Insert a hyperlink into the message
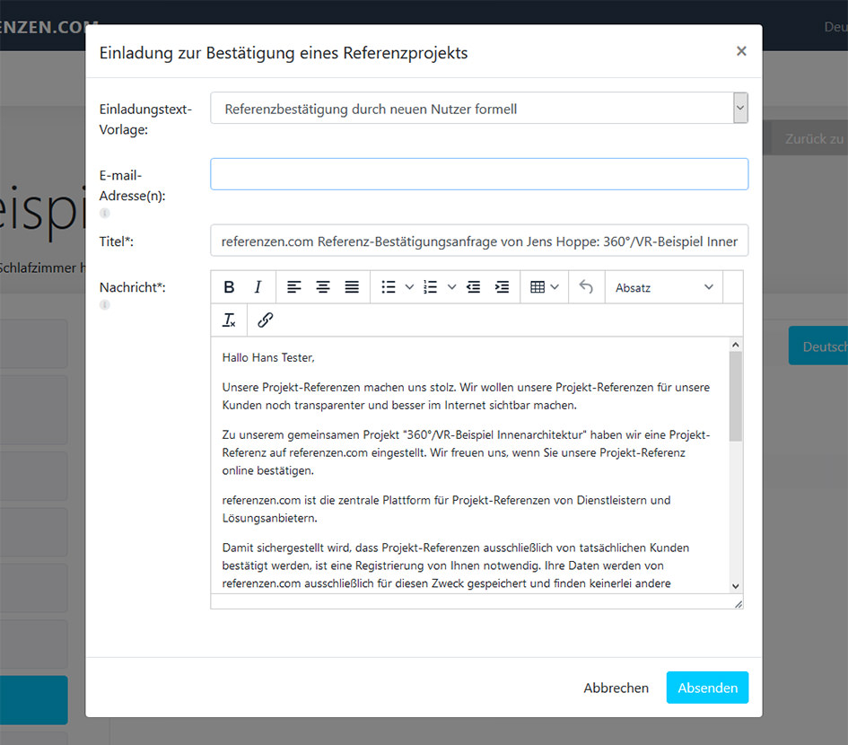 click(x=265, y=320)
